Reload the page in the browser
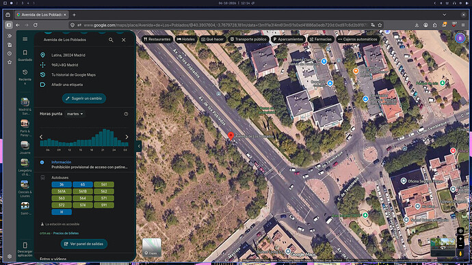The image size is (472, 265). (x=36, y=25)
